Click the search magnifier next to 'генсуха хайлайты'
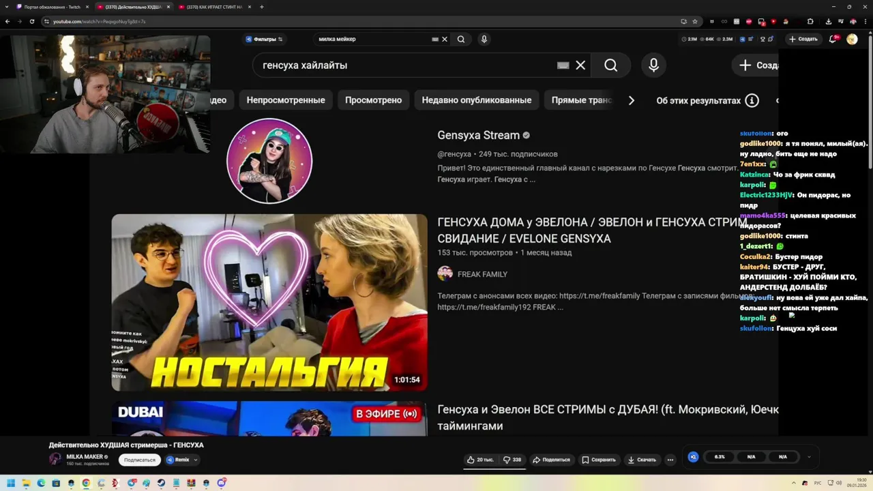The image size is (873, 491). tap(610, 65)
